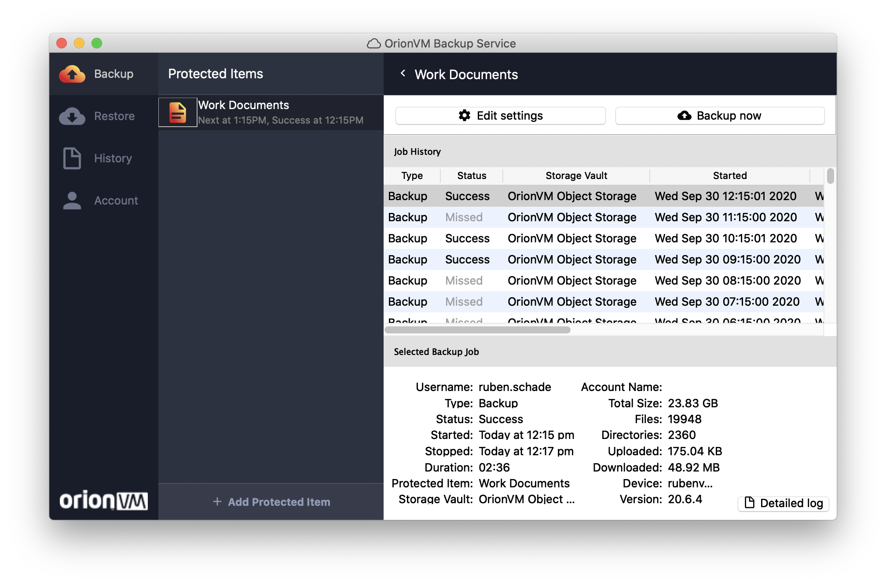
Task: Click the yellow minimize window button
Action: [x=79, y=43]
